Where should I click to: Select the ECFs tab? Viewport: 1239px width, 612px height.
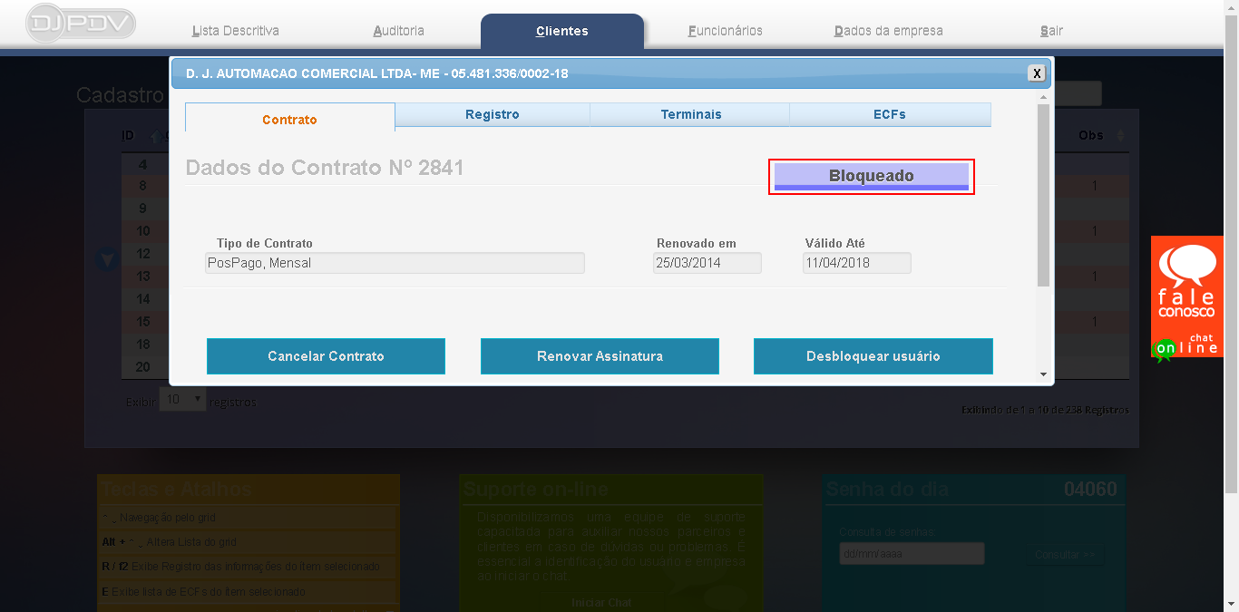(x=890, y=114)
